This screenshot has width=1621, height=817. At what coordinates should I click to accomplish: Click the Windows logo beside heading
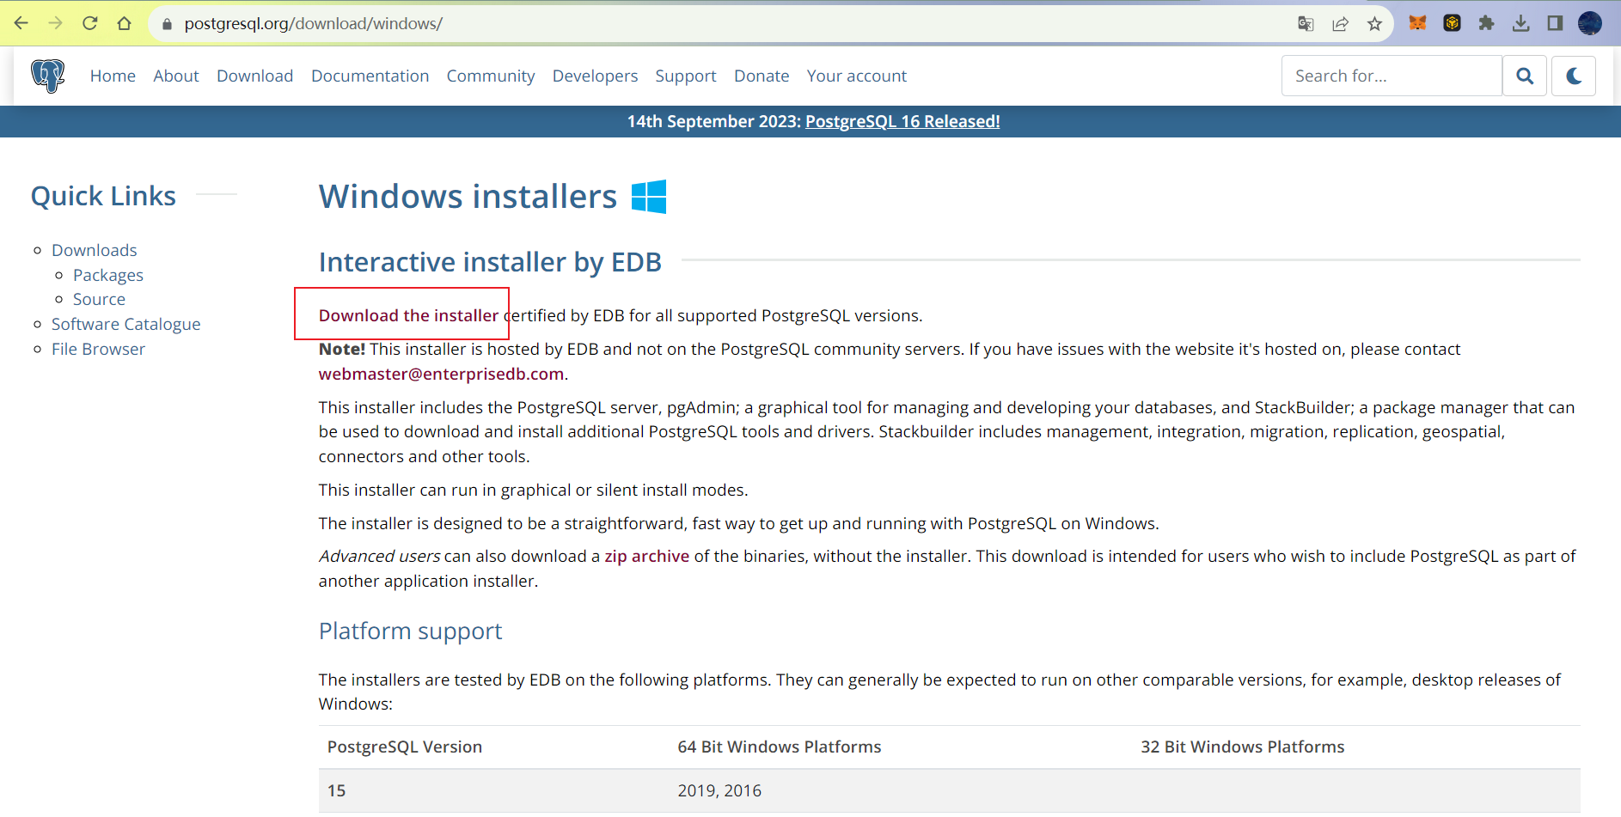[649, 196]
